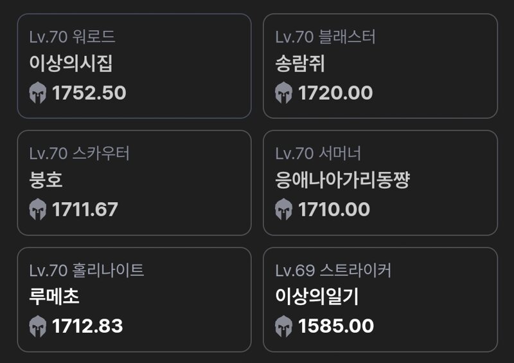Click the Lv.70 워로드 class label
The width and height of the screenshot is (514, 363).
[x=72, y=37]
